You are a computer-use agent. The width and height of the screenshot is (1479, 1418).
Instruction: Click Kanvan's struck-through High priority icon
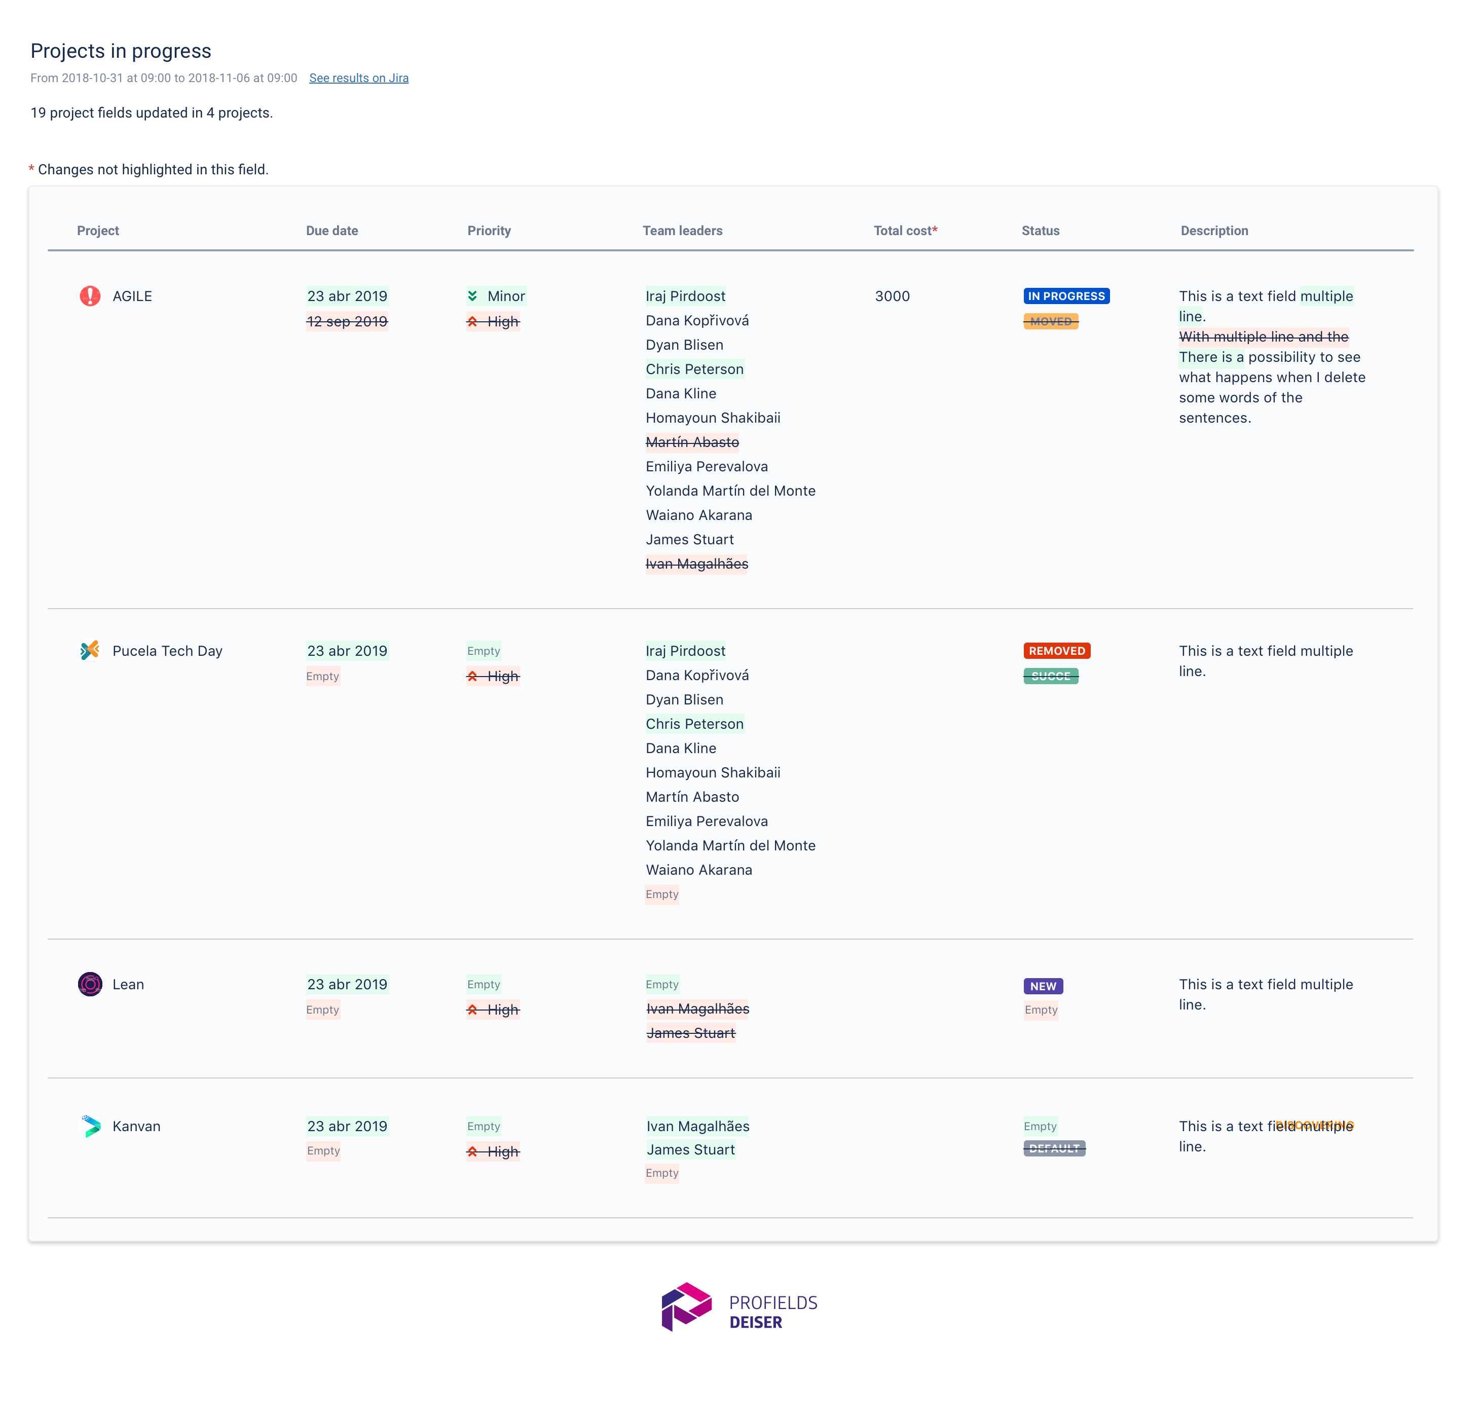(472, 1151)
